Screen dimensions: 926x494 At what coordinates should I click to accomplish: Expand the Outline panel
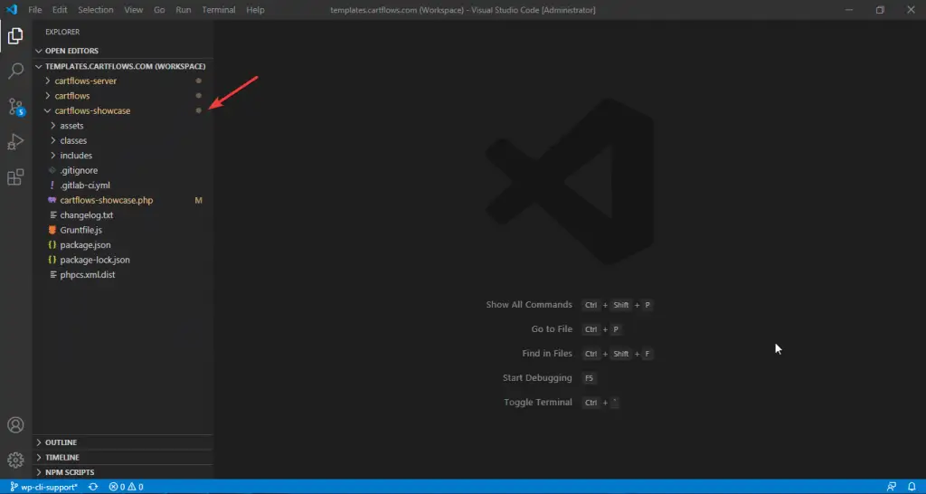click(x=123, y=442)
